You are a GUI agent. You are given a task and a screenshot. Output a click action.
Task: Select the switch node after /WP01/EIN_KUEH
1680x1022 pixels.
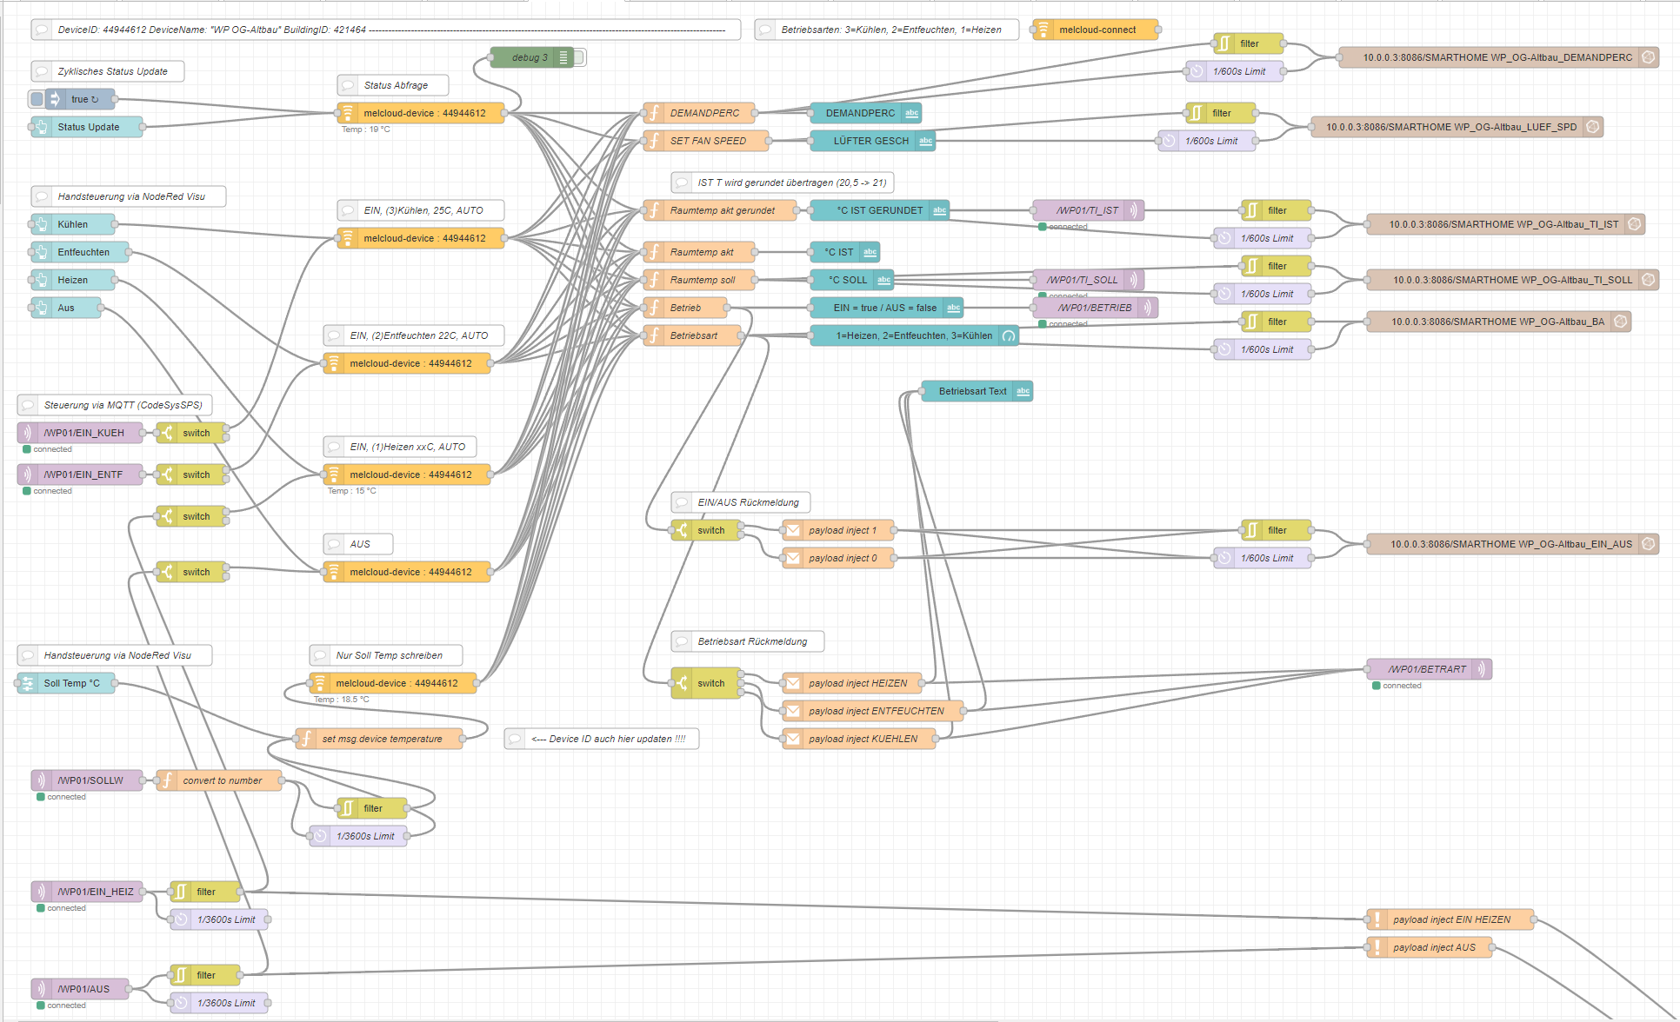click(196, 433)
